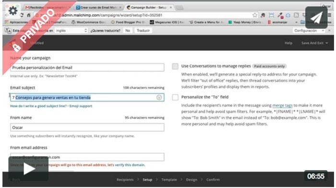The height and width of the screenshot is (188, 336).
Task: Click the verify this domain link
Action: (130, 165)
